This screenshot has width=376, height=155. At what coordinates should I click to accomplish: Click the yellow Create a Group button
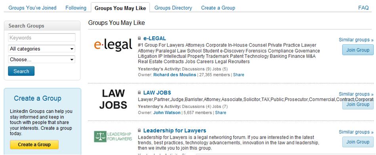pos(34,144)
